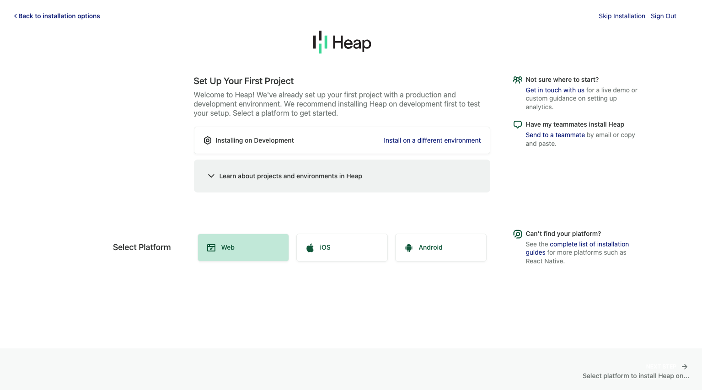Click Sign Out

663,16
